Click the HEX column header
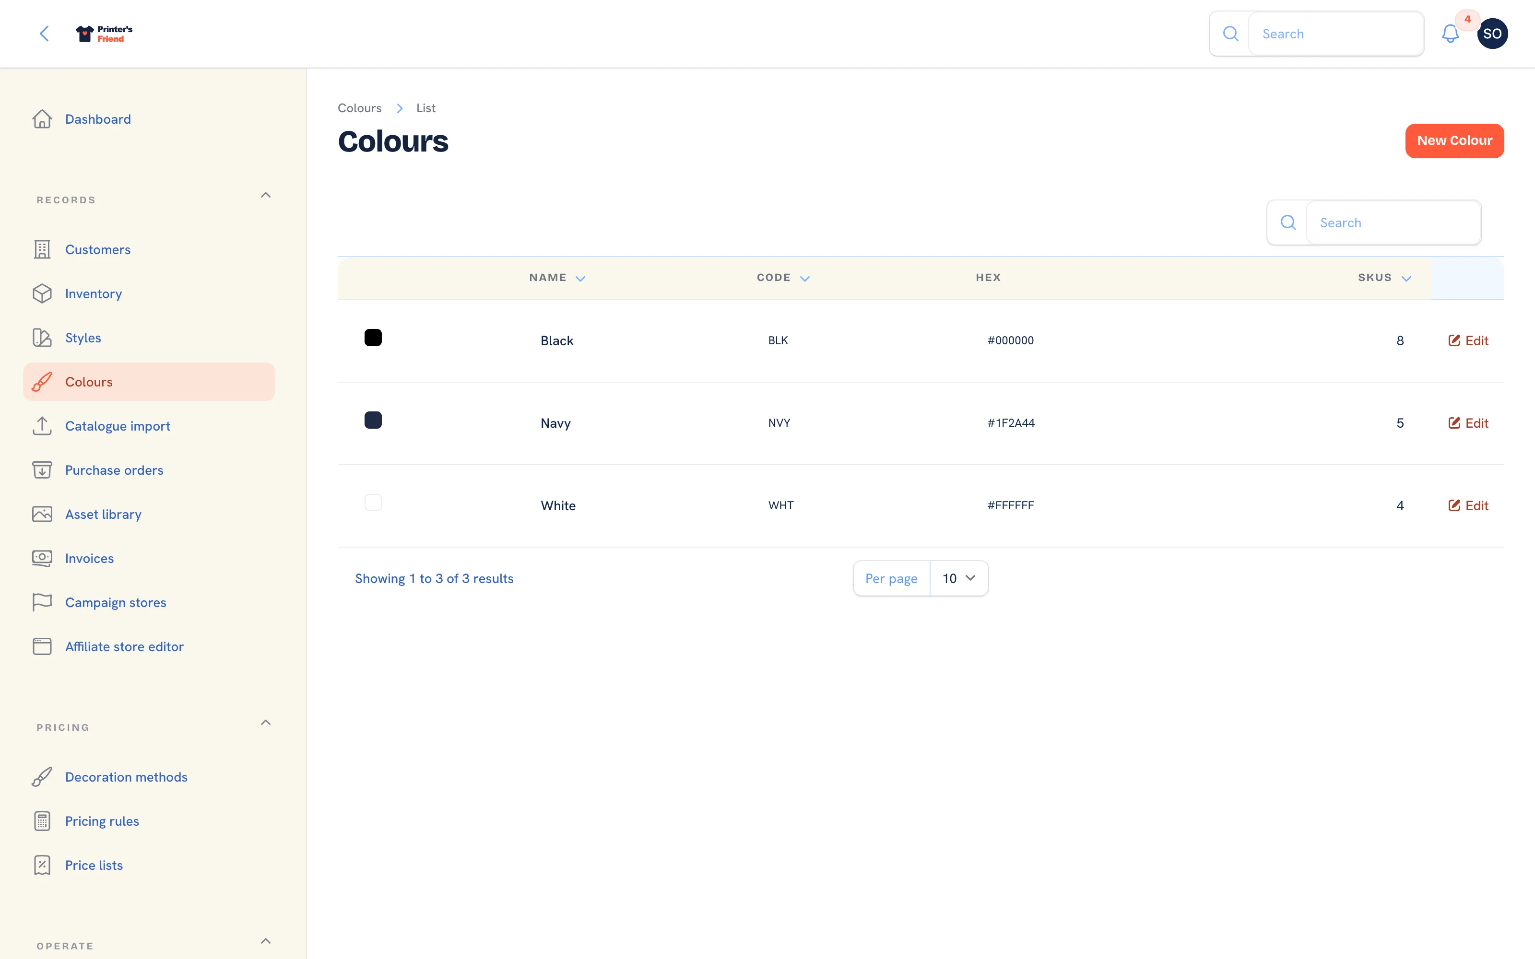Image resolution: width=1535 pixels, height=959 pixels. (988, 278)
